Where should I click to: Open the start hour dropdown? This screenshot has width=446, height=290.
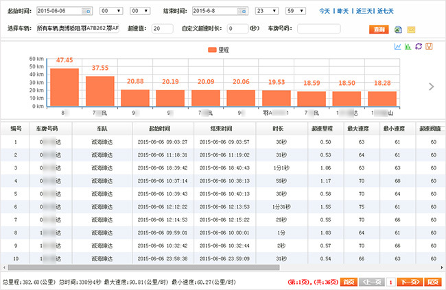point(111,11)
